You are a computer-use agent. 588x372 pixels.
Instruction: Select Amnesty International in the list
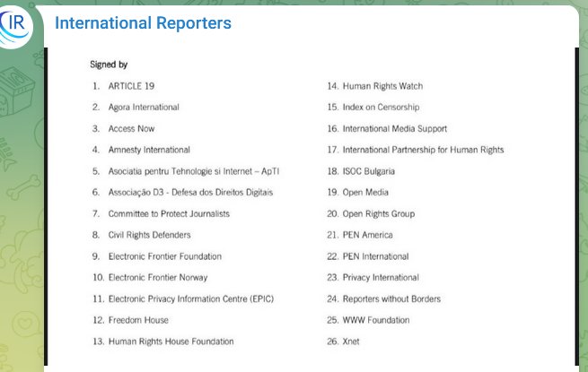click(x=149, y=150)
